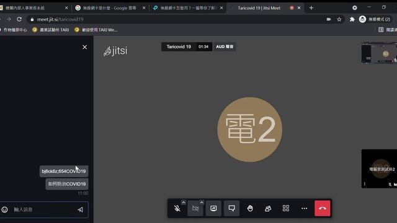Click the second chat message bubble
This screenshot has width=397, height=223.
67,184
